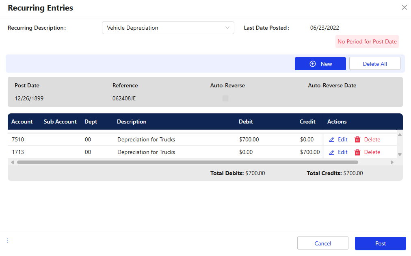Click the Description column header
411x256 pixels.
tap(132, 122)
